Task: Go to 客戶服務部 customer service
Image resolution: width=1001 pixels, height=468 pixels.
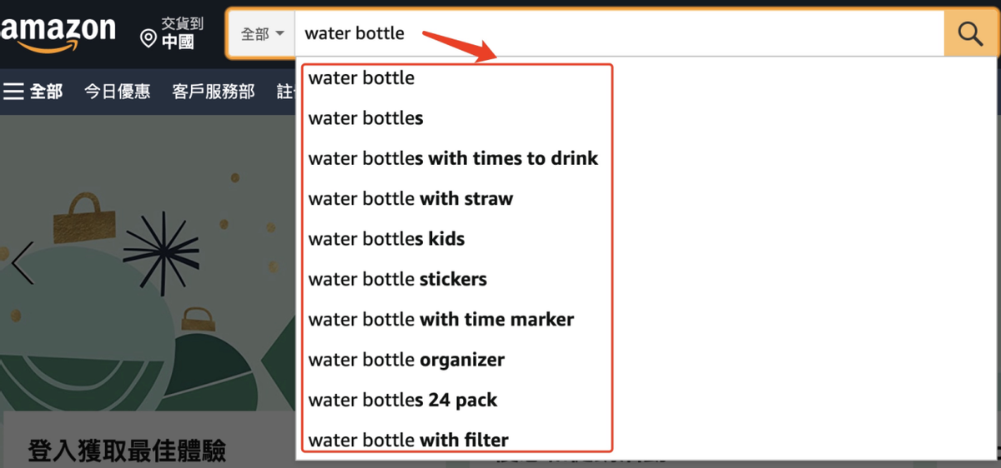Action: pyautogui.click(x=214, y=92)
